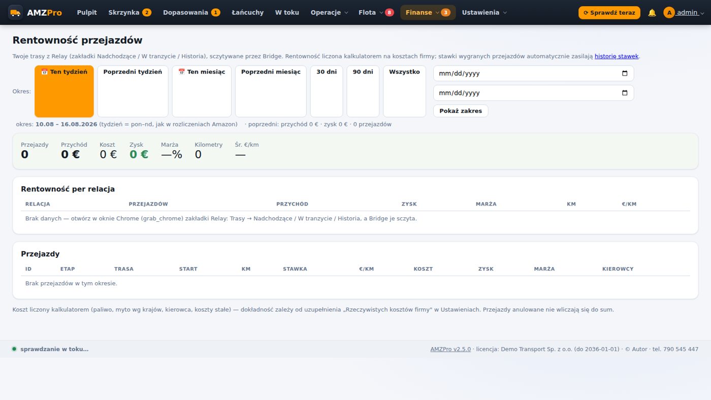Click the Sprawdź teraz button

pyautogui.click(x=609, y=13)
